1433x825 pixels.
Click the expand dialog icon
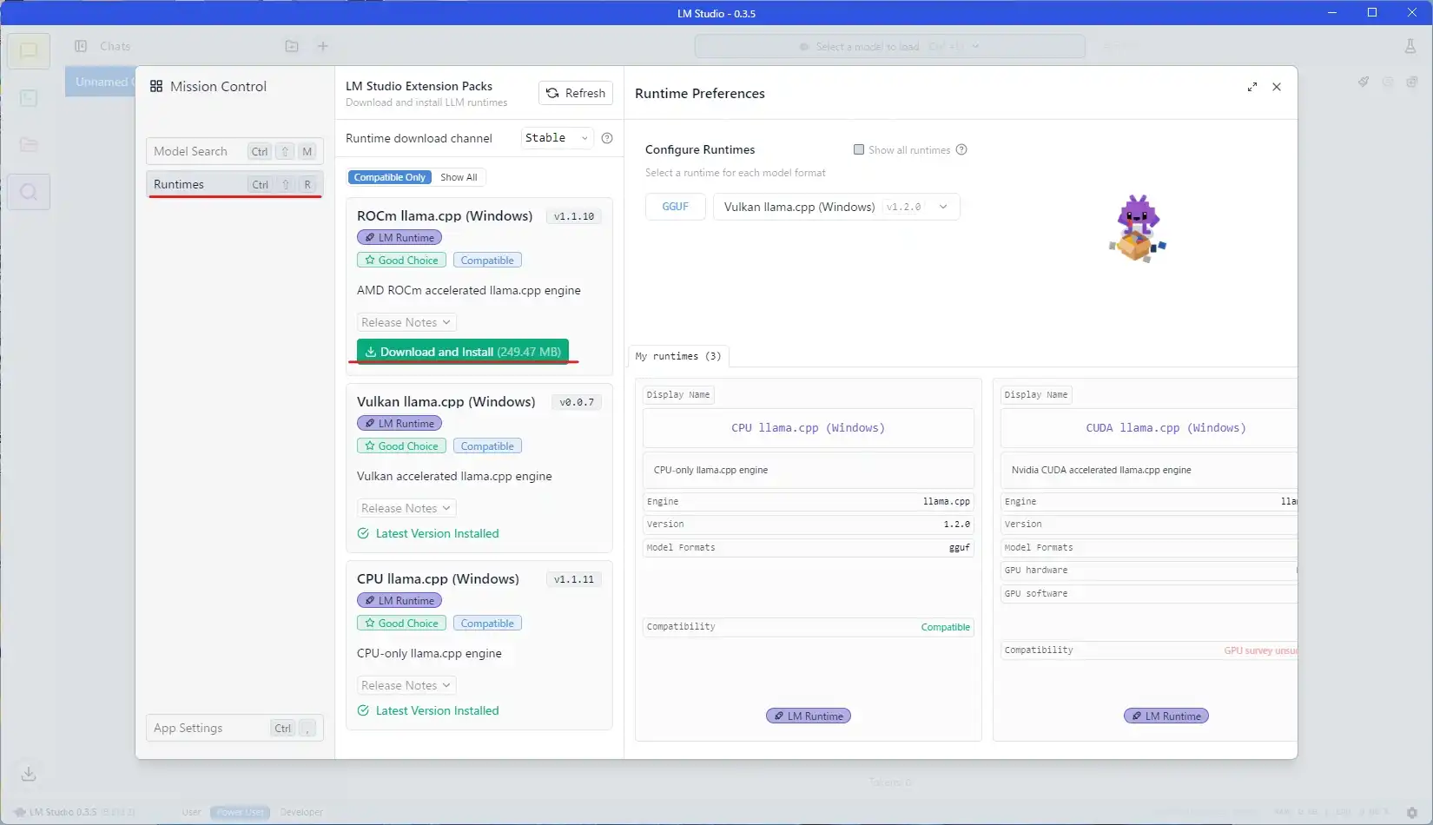pyautogui.click(x=1252, y=87)
